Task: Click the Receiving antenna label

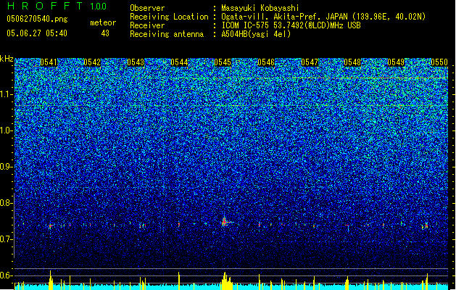Action: (167, 34)
